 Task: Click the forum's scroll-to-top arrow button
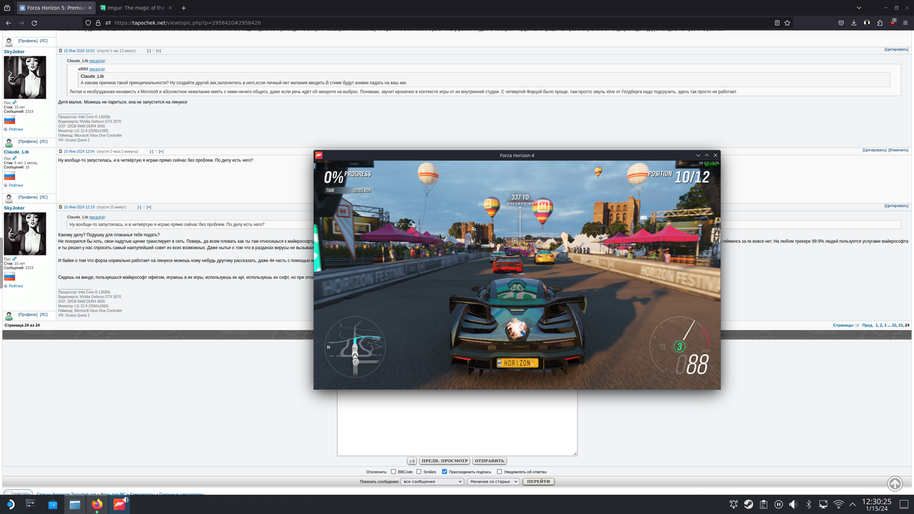[895, 484]
